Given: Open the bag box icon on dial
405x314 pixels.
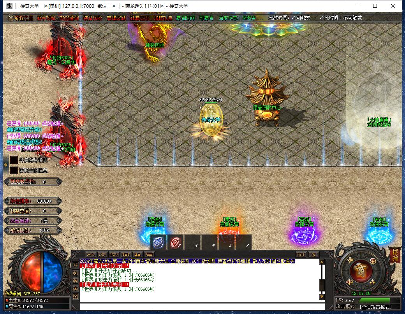Looking at the screenshot, I should coord(372,260).
